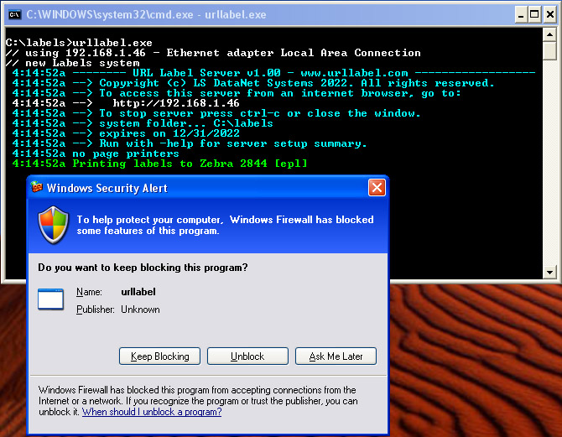Click the 'no page printers' line
Image resolution: width=562 pixels, height=437 pixels.
[96, 153]
